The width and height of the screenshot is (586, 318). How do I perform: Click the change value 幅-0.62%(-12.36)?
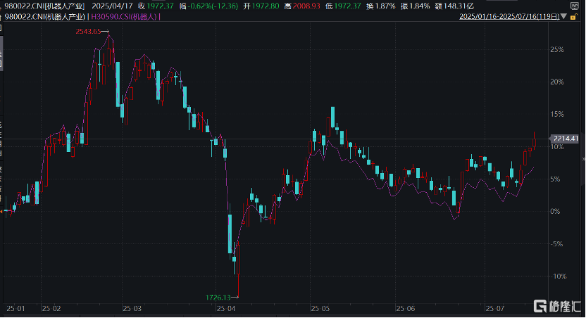click(x=208, y=6)
